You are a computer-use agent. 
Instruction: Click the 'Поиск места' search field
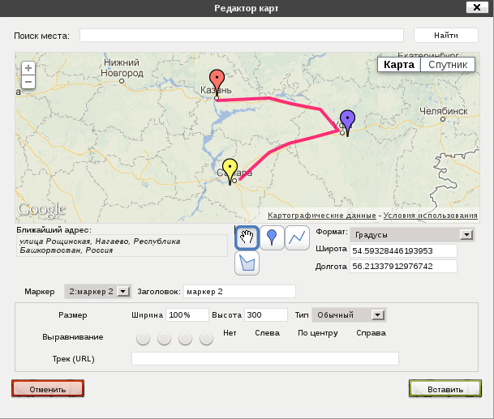click(x=241, y=36)
